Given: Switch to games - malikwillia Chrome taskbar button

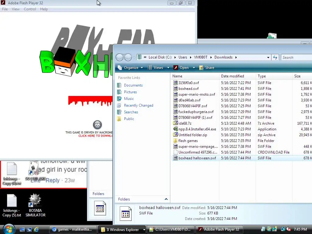Looking at the screenshot, I should 73,229.
